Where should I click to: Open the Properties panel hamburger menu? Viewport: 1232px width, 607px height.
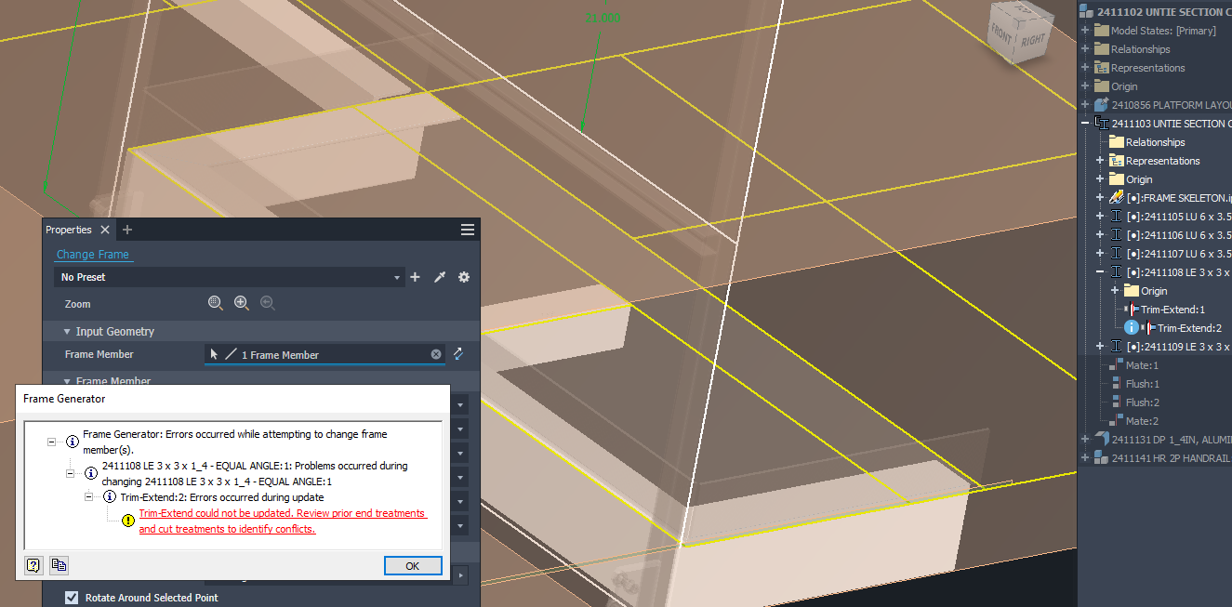pos(467,229)
